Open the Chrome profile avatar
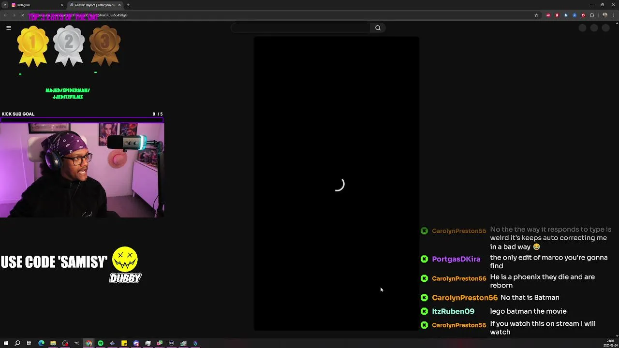 coord(604,15)
